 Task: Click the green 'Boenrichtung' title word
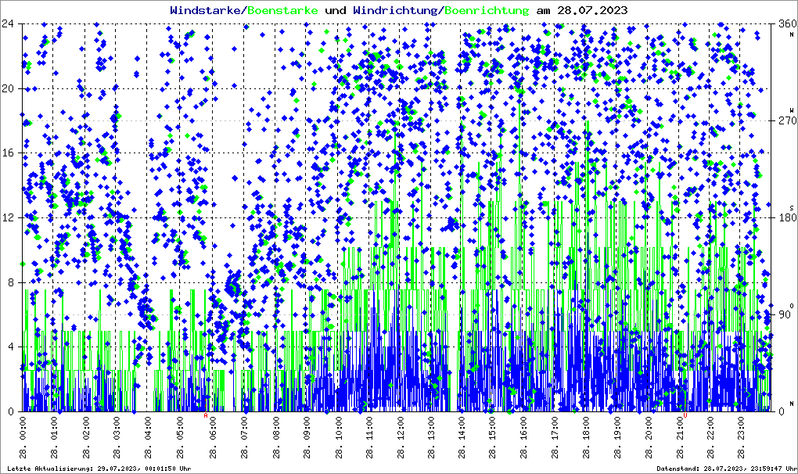click(486, 10)
